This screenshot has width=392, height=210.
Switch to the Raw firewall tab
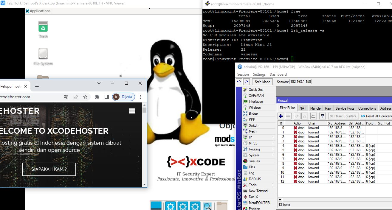click(328, 108)
